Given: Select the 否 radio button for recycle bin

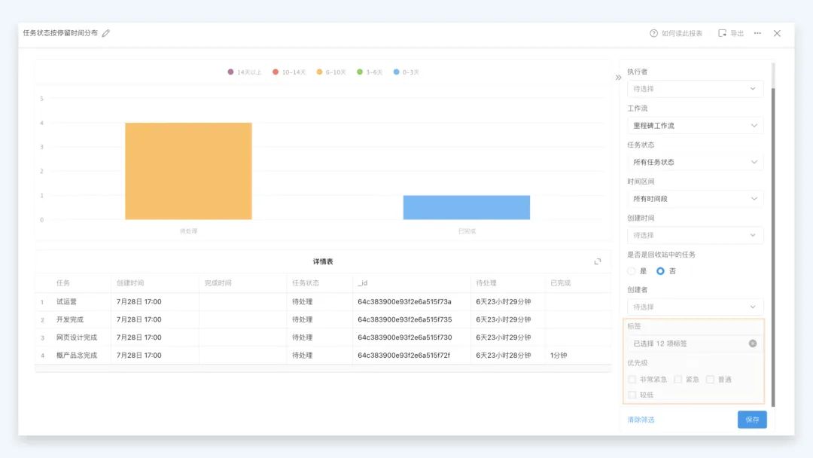Looking at the screenshot, I should [660, 270].
